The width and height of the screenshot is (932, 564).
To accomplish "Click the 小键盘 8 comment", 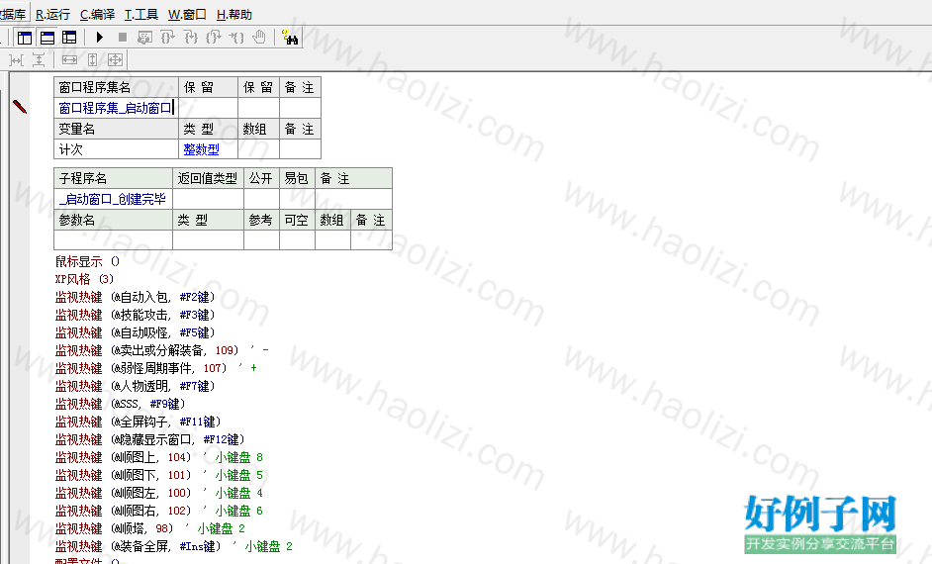I will [239, 457].
